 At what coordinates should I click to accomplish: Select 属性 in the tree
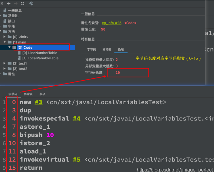[x=11, y=74]
